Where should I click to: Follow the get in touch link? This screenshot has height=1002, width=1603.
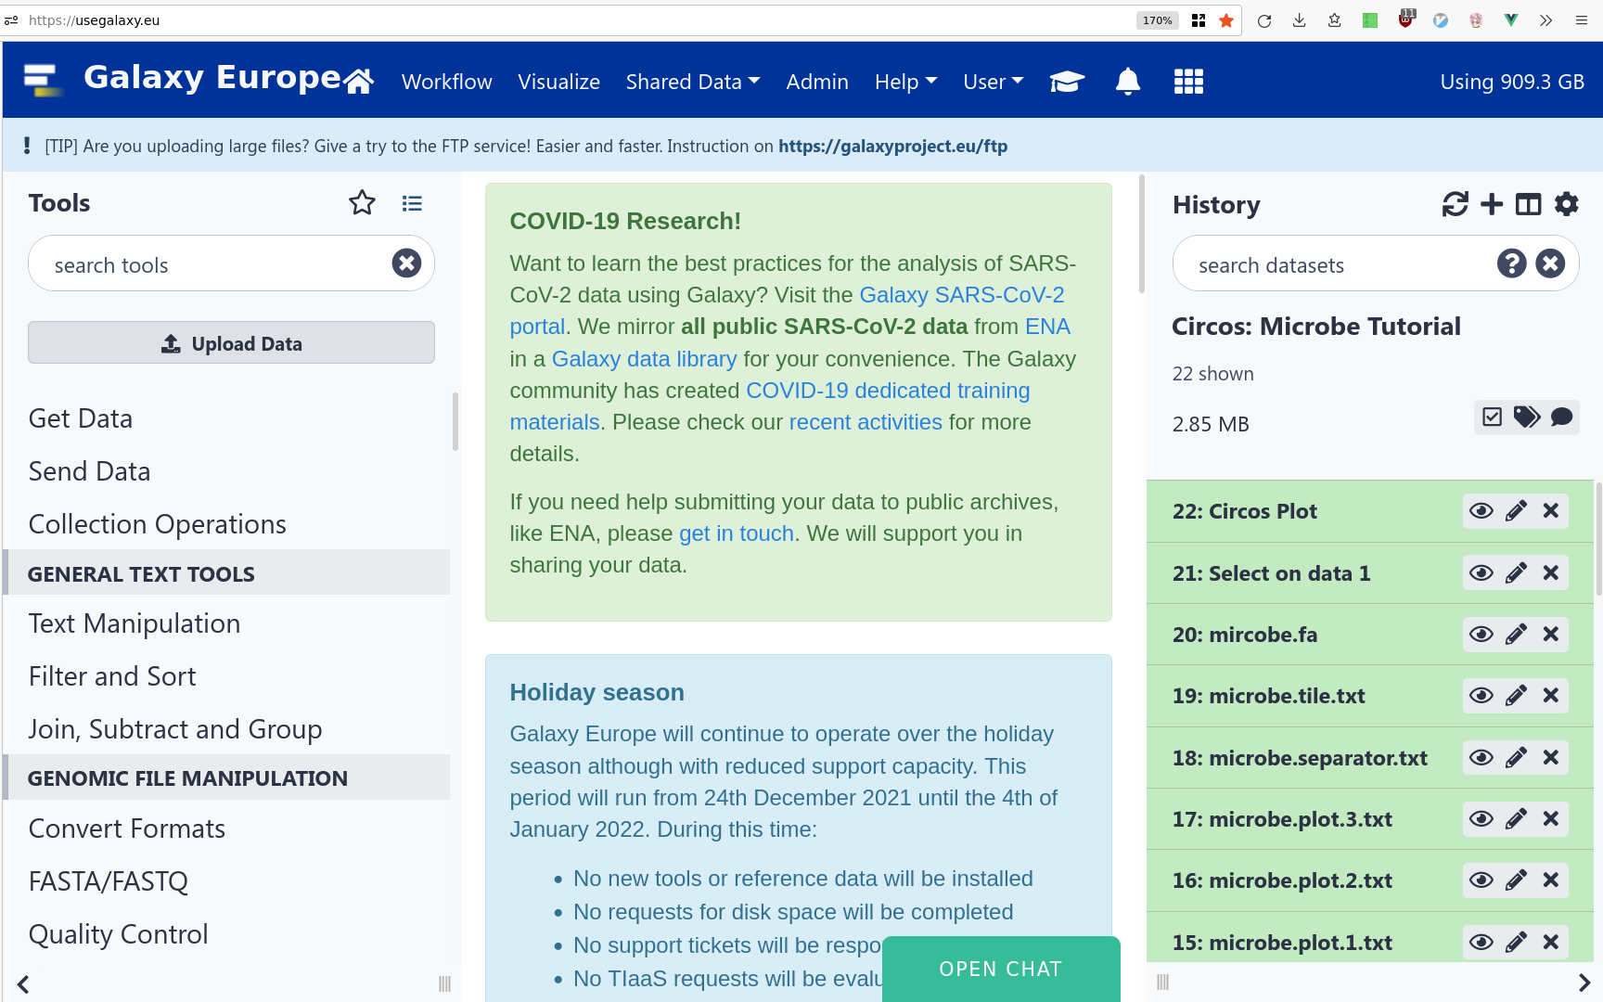737,533
